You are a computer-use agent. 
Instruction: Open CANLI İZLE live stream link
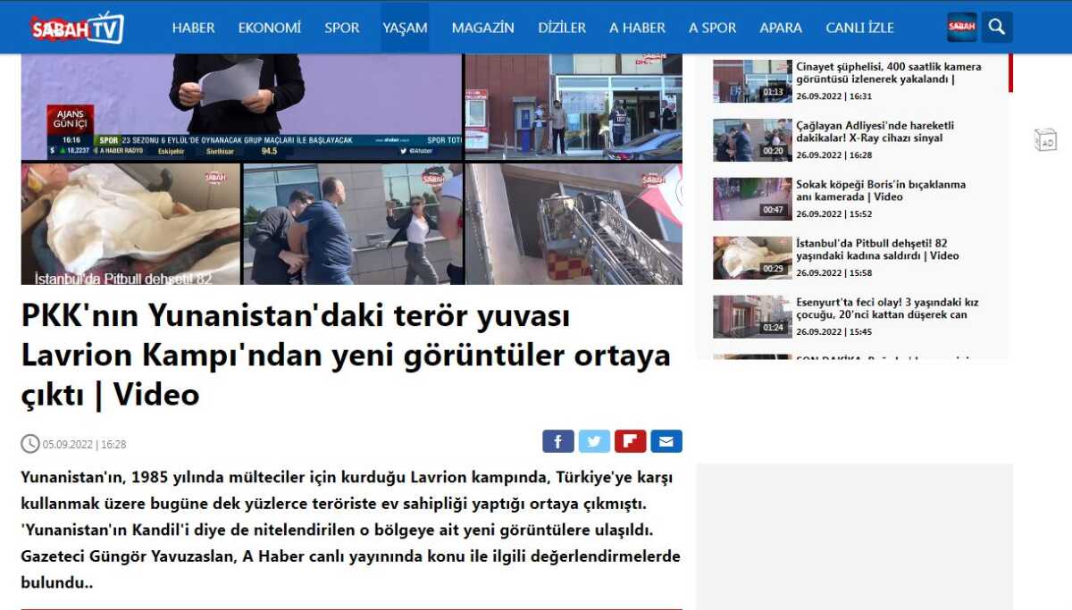859,28
